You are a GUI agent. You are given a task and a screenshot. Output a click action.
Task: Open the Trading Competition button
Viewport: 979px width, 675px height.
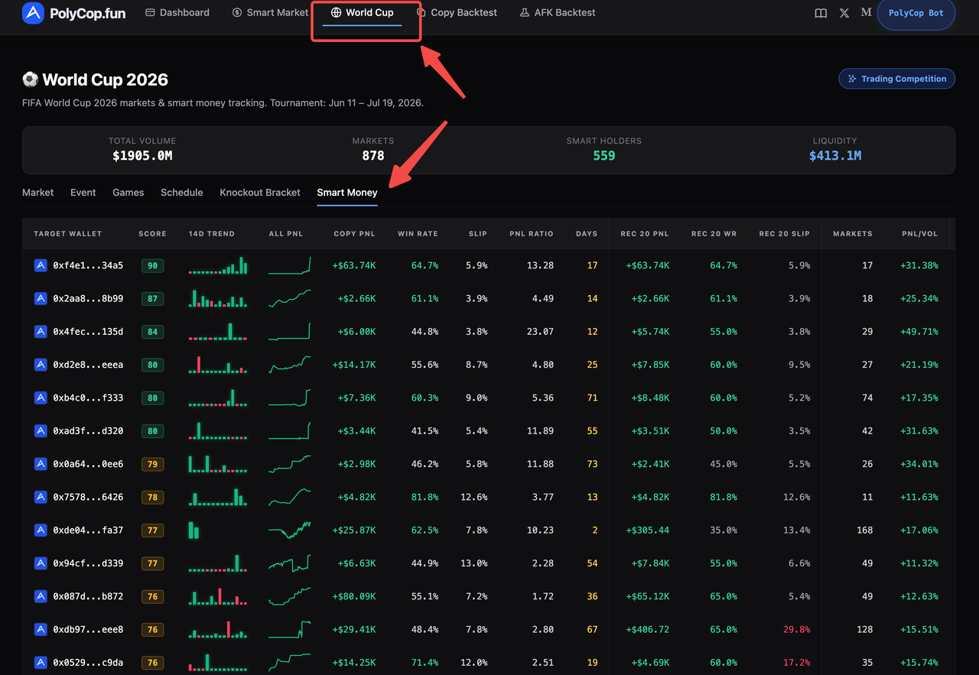(897, 79)
